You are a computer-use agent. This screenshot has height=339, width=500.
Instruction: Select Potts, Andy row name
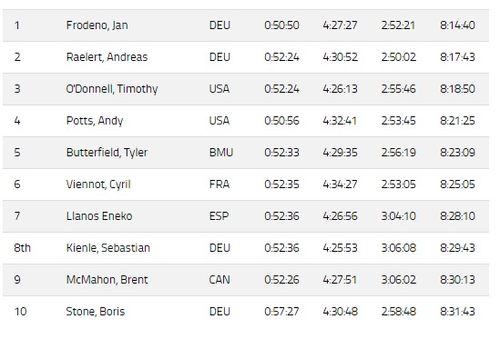click(95, 121)
